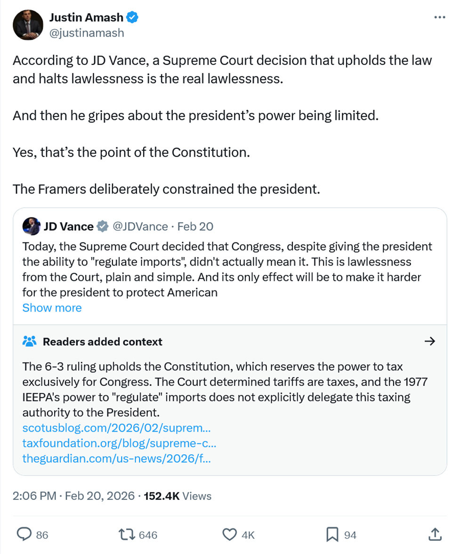Open the theguardian.com link
Image resolution: width=459 pixels, height=554 pixels.
click(117, 458)
